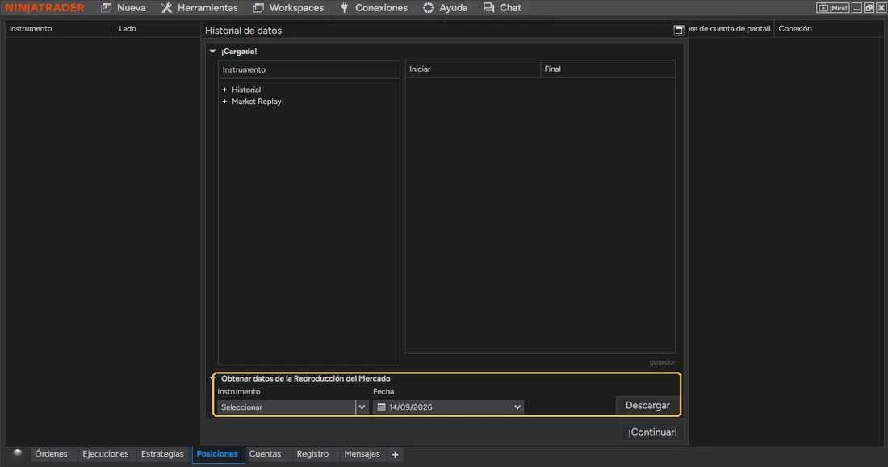Viewport: 888px width, 467px height.
Task: Collapse the ¡Cargado! section
Action: [212, 52]
